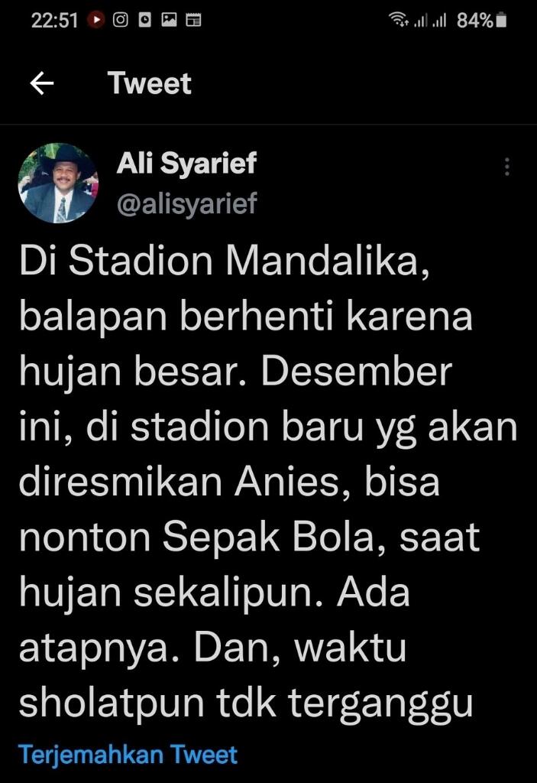Go back using the left arrow
The height and width of the screenshot is (783, 537).
click(42, 83)
